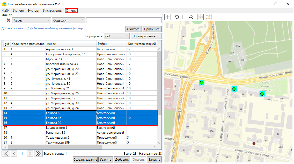The height and width of the screenshot is (164, 294).
Task: Click the dark red marker on the map
Action: [x=254, y=144]
